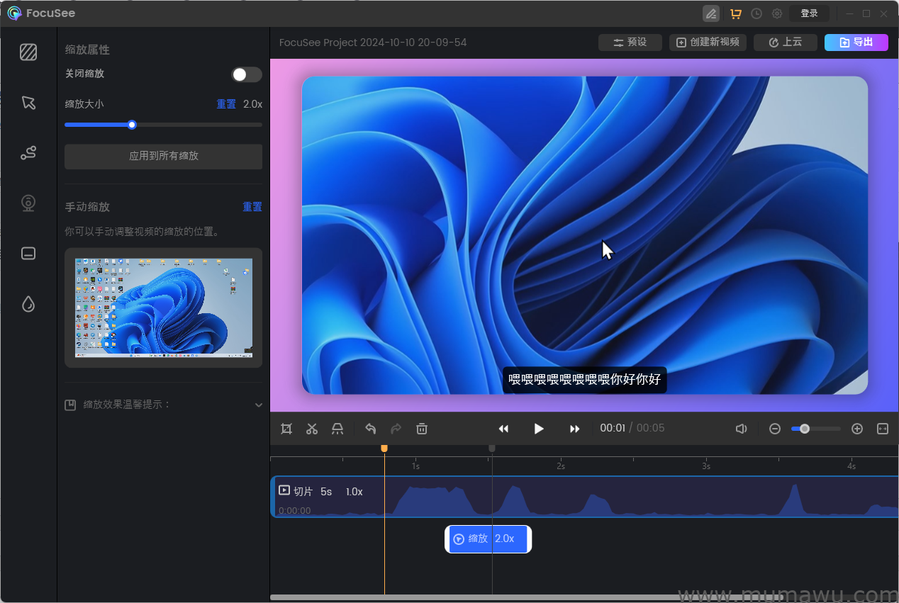Select the crop tool above the timeline
The height and width of the screenshot is (603, 899).
click(286, 429)
